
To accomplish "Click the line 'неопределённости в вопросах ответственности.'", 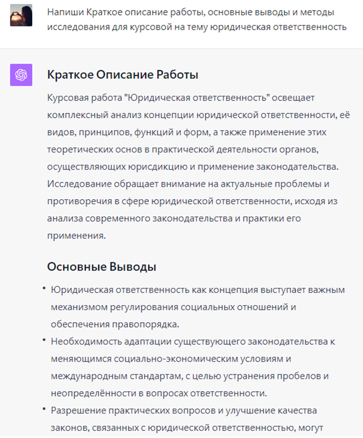I will coord(158,393).
